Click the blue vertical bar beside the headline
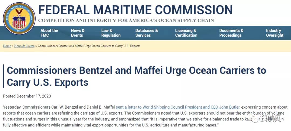The image size is (291, 131). click(4, 76)
